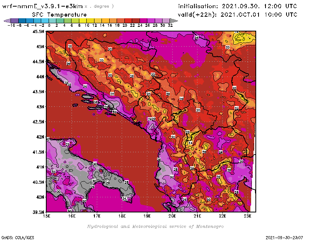Click the "Hydrological and Meteorological service of Montenegro" caption

coord(155,226)
